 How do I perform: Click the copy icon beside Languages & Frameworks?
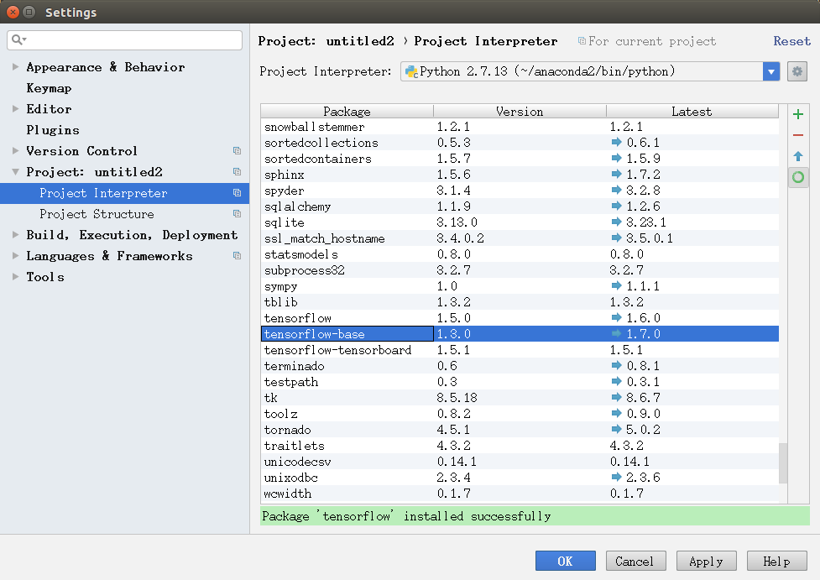pos(237,256)
